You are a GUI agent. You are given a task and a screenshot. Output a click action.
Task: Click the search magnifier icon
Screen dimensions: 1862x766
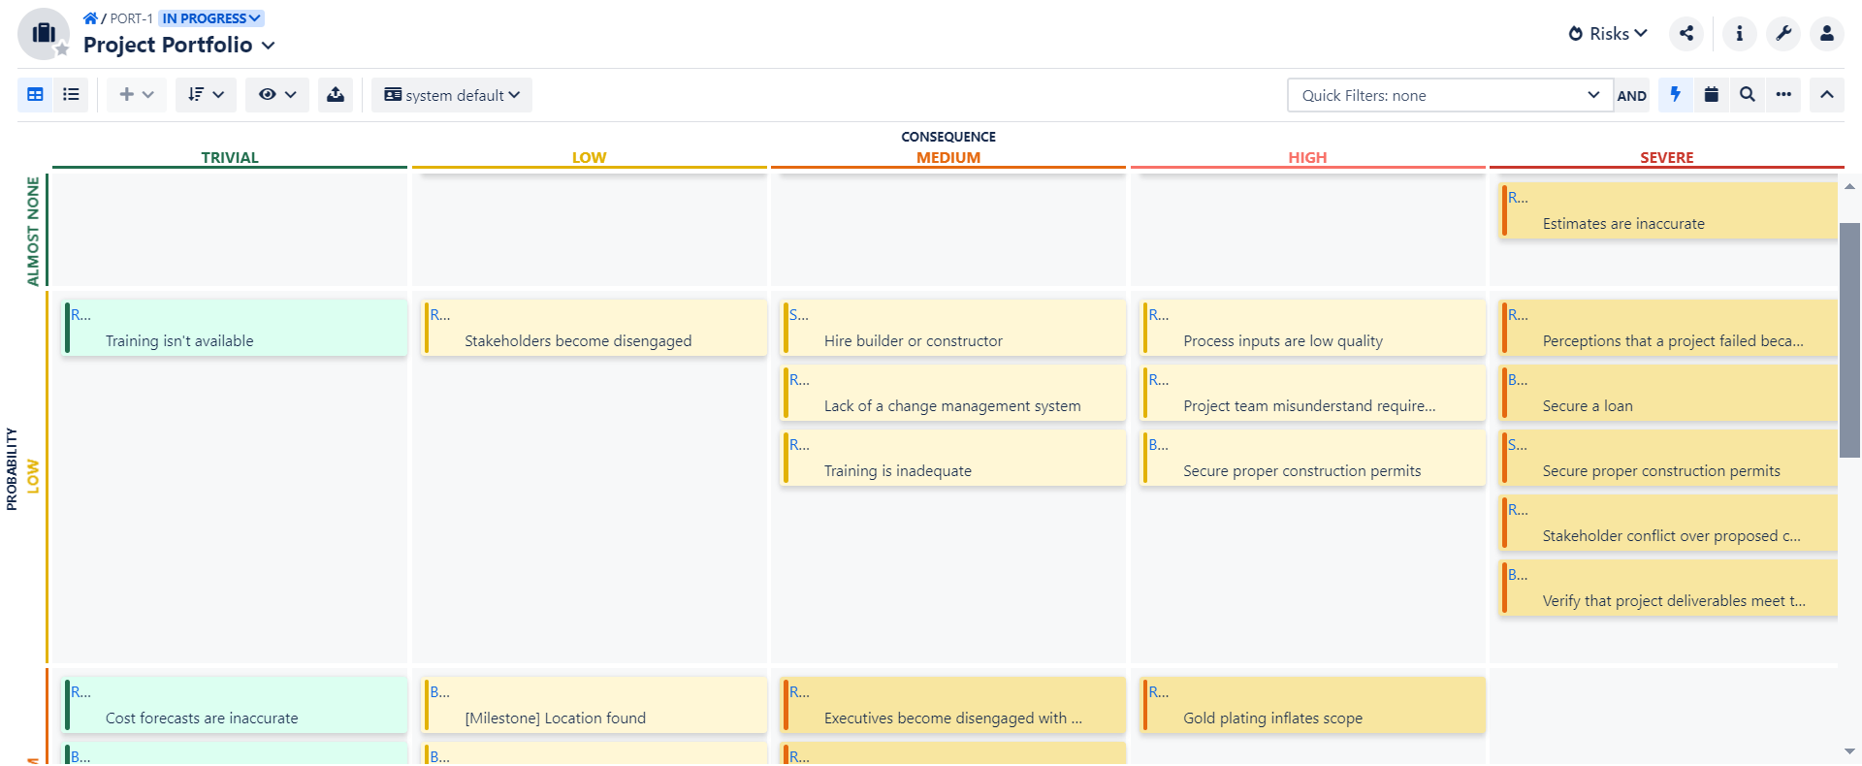[x=1747, y=95]
